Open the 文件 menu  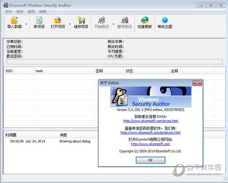click(8, 12)
